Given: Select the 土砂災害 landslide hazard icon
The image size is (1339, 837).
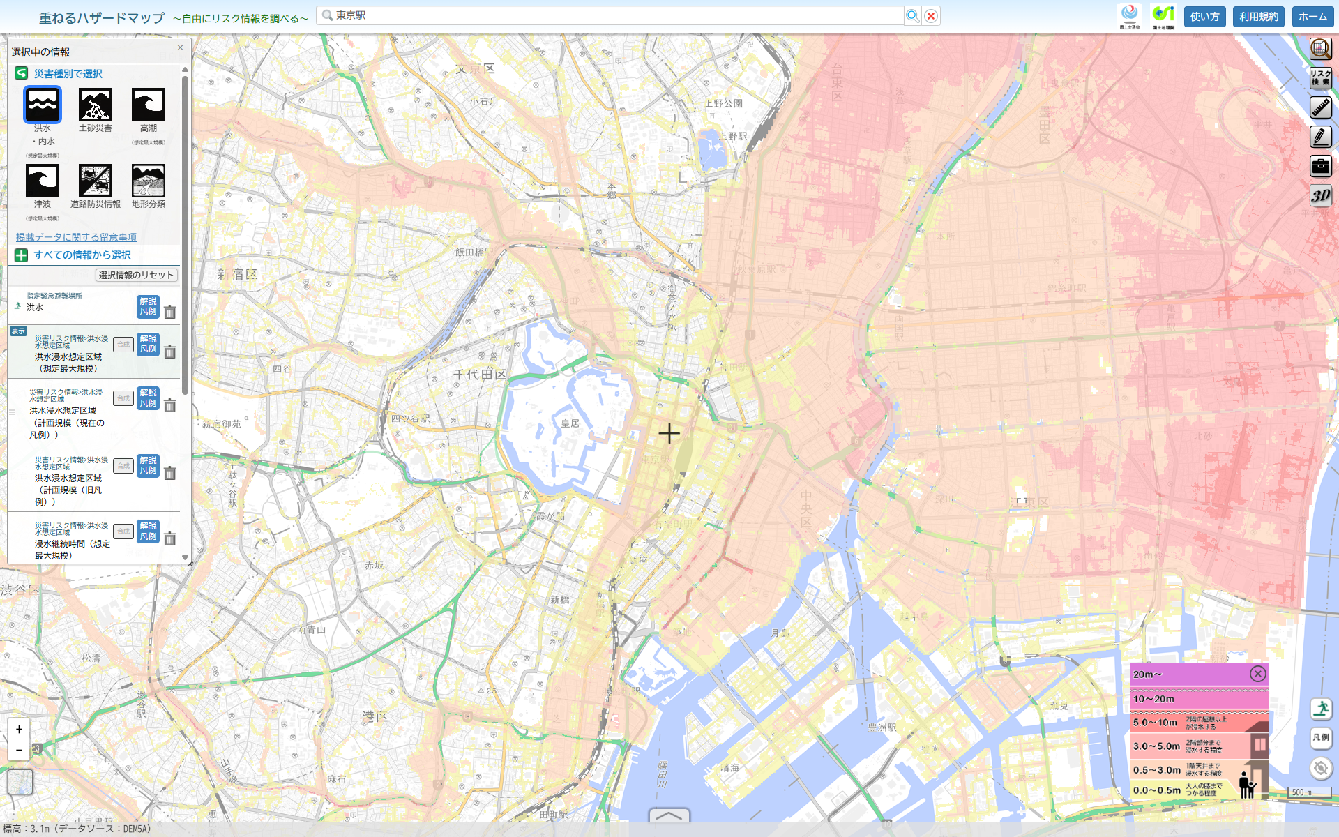Looking at the screenshot, I should coord(96,105).
